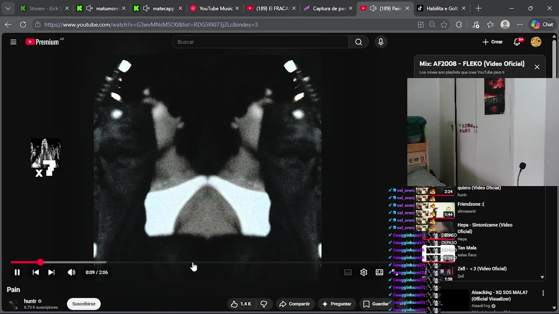Pause the video playback
Screen dimensions: 559x314
[x=17, y=272]
